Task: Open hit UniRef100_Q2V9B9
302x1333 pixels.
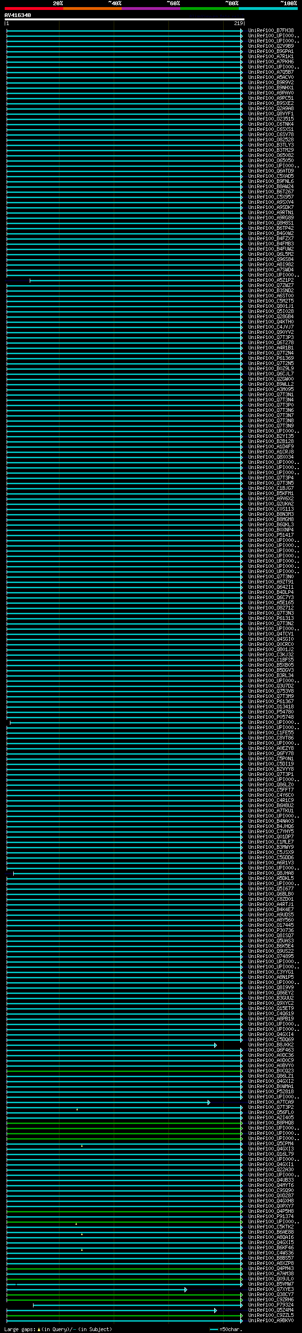Action: tap(271, 46)
